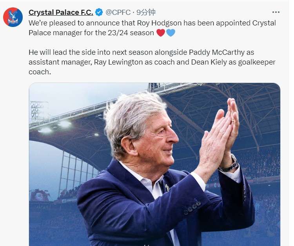Click the 9分钟 timestamp
This screenshot has width=294, height=246.
(x=146, y=13)
